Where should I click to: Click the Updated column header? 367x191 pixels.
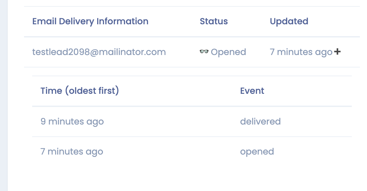289,21
